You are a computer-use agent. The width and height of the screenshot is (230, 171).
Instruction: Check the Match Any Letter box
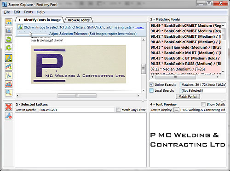118,110
